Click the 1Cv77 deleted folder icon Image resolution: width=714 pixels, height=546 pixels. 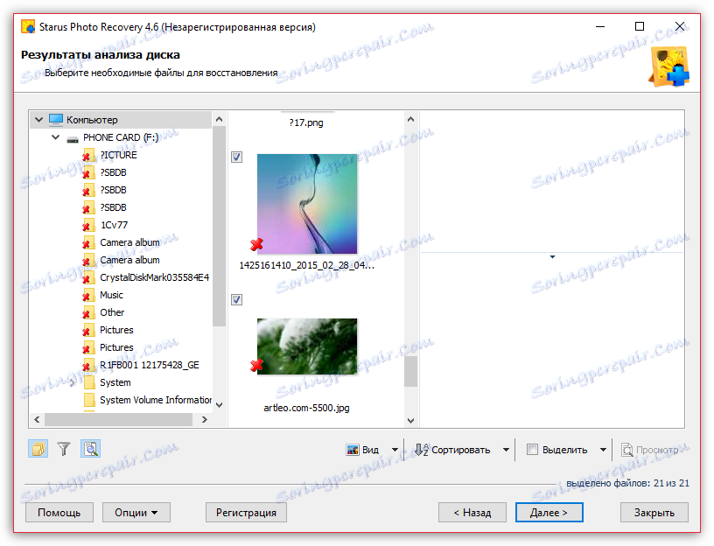click(88, 226)
